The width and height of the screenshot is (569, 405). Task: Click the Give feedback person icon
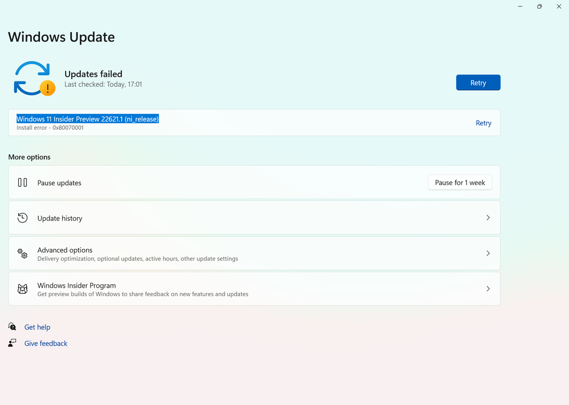point(12,343)
